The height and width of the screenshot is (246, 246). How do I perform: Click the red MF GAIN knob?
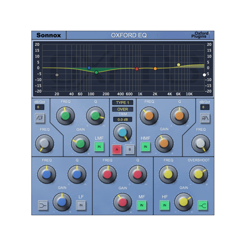[123, 202]
